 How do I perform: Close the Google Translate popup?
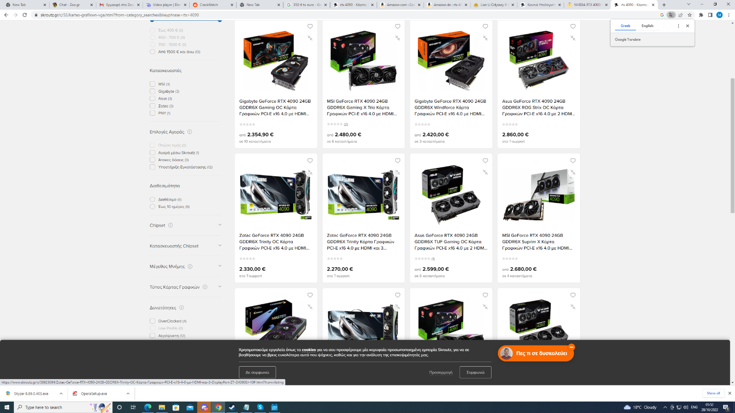(688, 26)
